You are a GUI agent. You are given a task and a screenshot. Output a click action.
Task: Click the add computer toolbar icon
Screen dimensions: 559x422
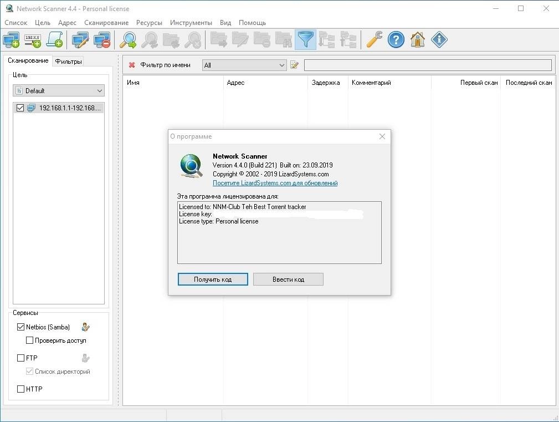pyautogui.click(x=11, y=39)
